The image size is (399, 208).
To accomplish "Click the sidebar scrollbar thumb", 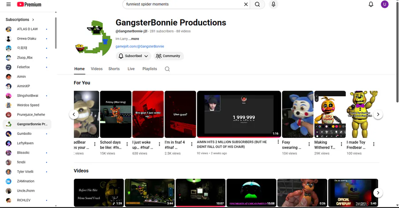I will 56,33.
